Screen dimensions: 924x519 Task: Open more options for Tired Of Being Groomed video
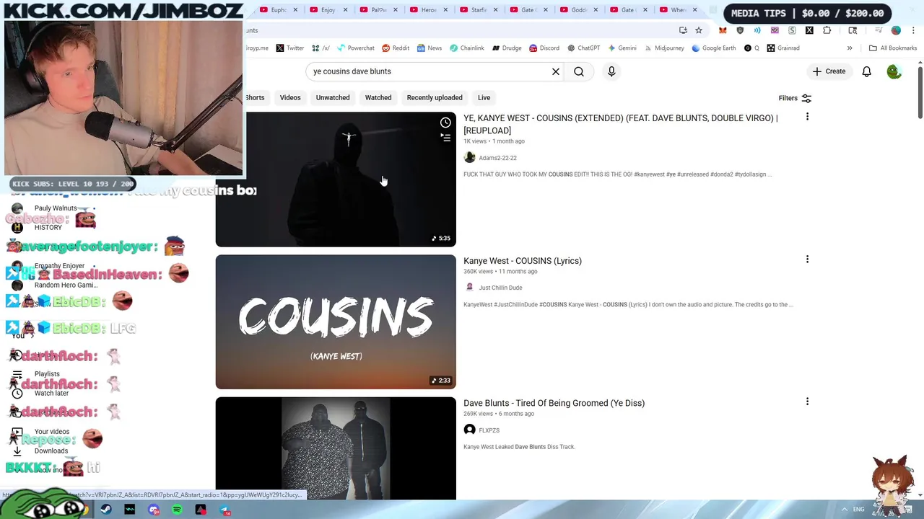[807, 402]
